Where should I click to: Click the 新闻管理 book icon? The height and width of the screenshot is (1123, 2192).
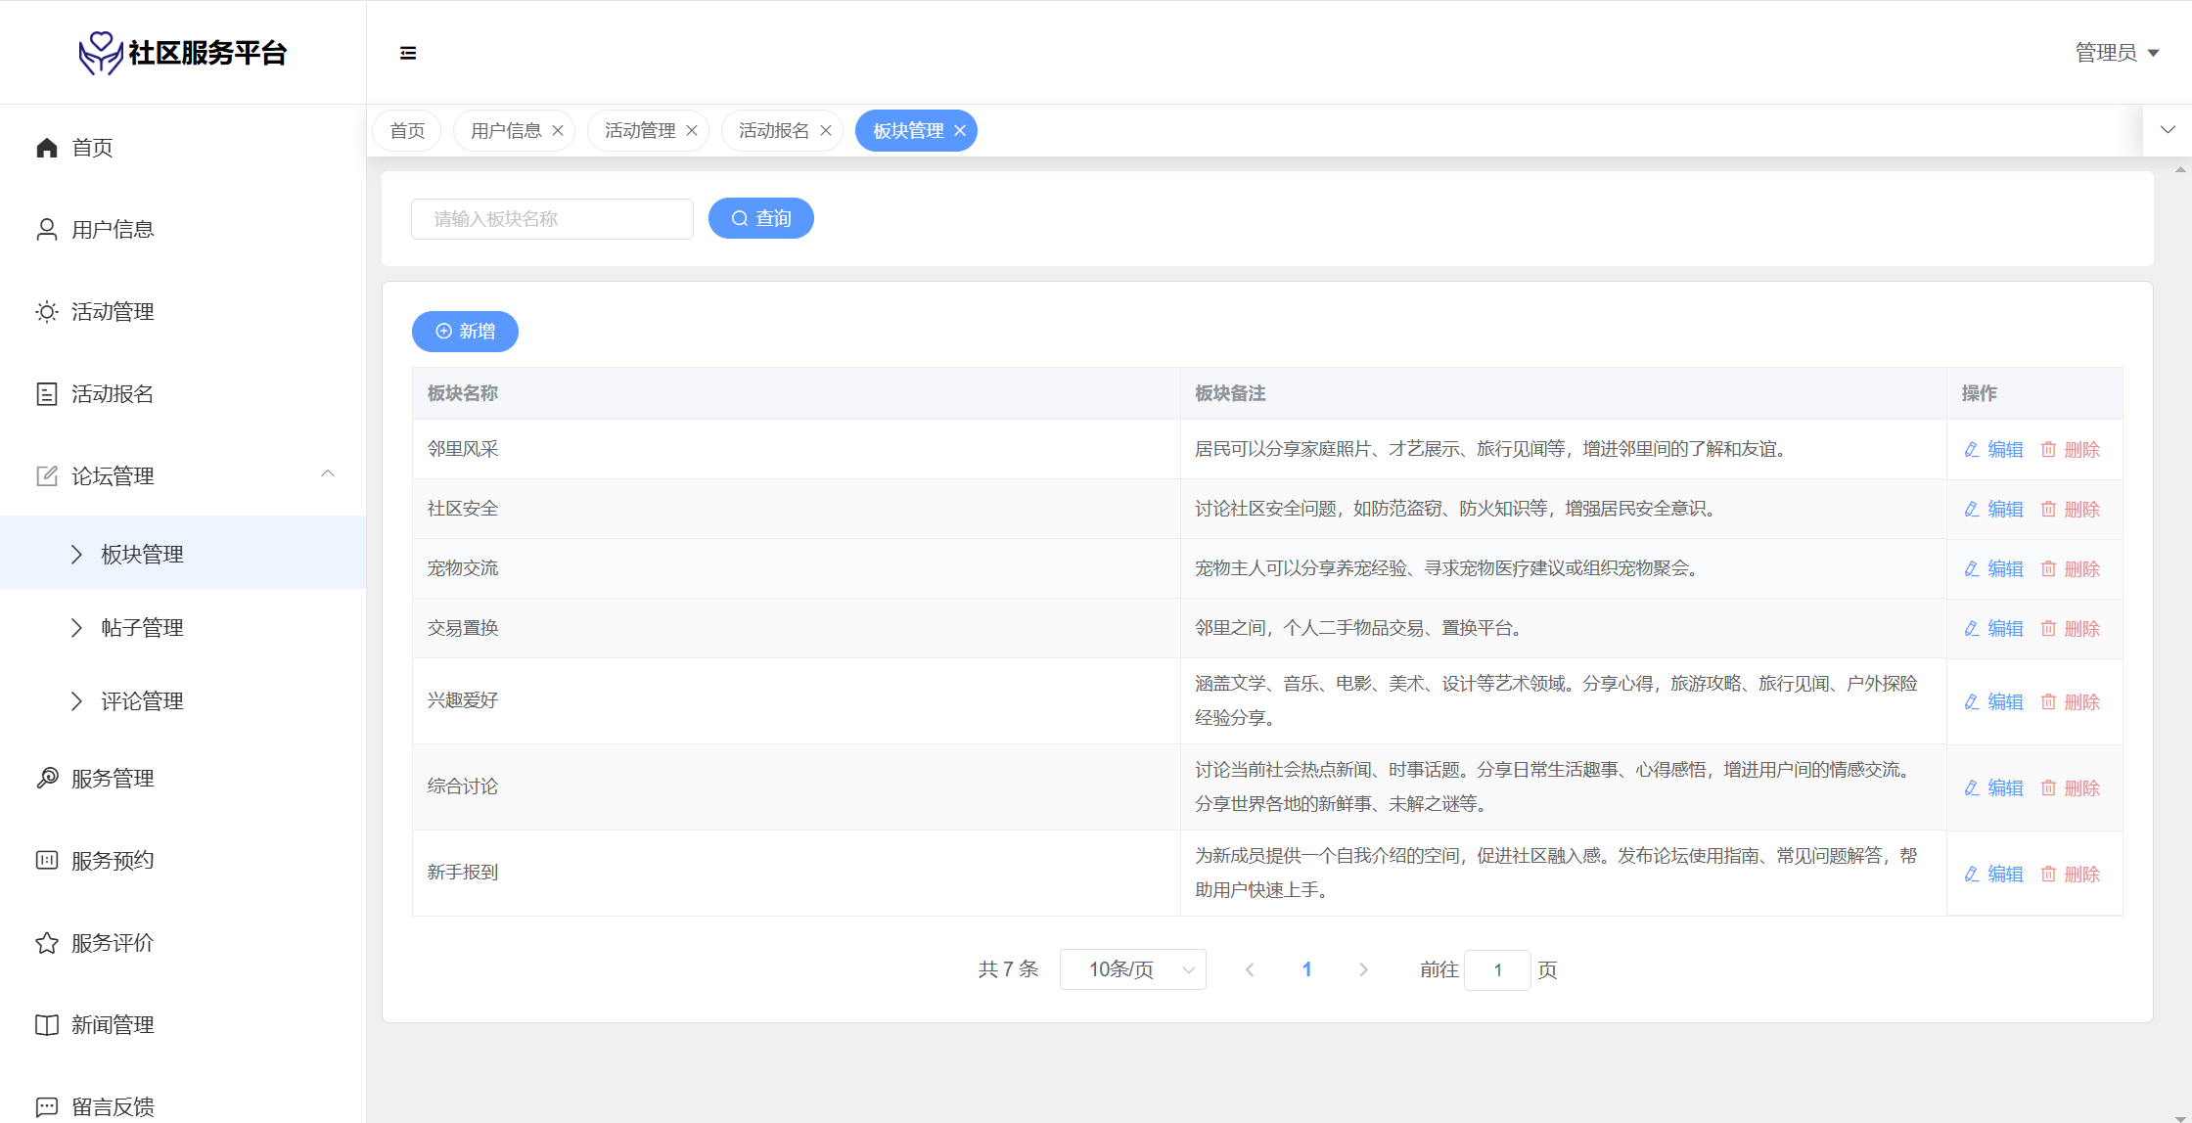47,1025
